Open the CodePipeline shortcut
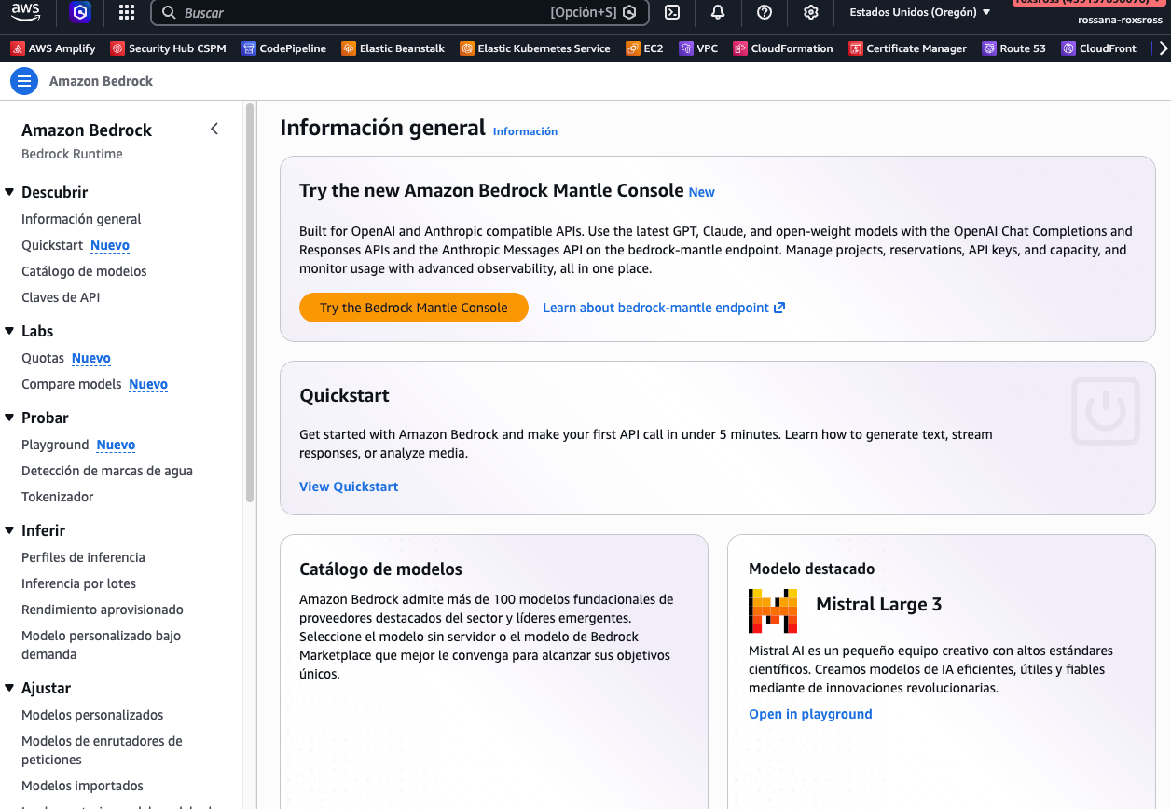Screen dimensions: 1171x809 [x=283, y=48]
